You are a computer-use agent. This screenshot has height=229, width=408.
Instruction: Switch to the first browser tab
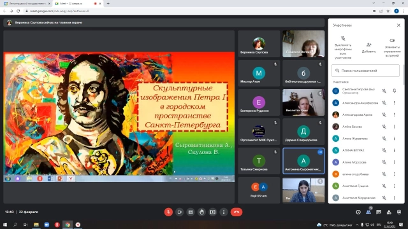[27, 4]
